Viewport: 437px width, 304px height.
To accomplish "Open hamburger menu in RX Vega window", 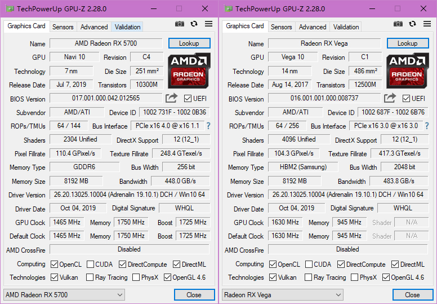I will [427, 24].
